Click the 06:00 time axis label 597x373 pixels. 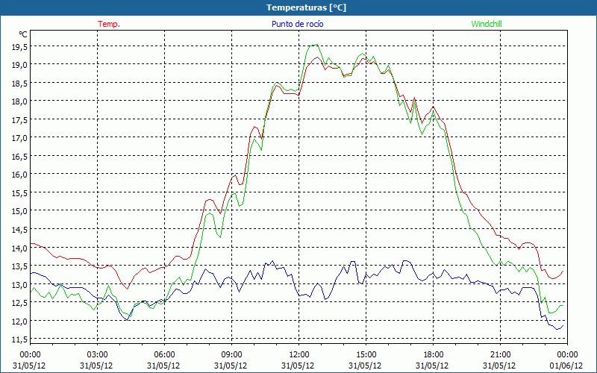pos(164,355)
